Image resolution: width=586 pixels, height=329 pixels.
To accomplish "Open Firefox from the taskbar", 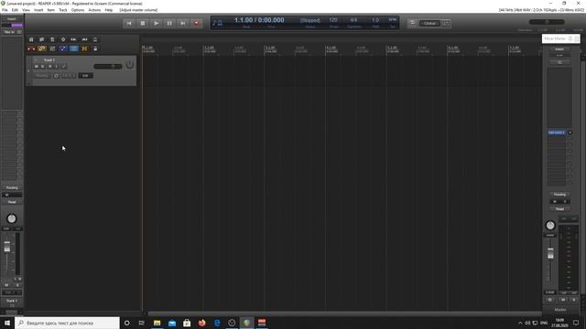I will click(x=201, y=323).
